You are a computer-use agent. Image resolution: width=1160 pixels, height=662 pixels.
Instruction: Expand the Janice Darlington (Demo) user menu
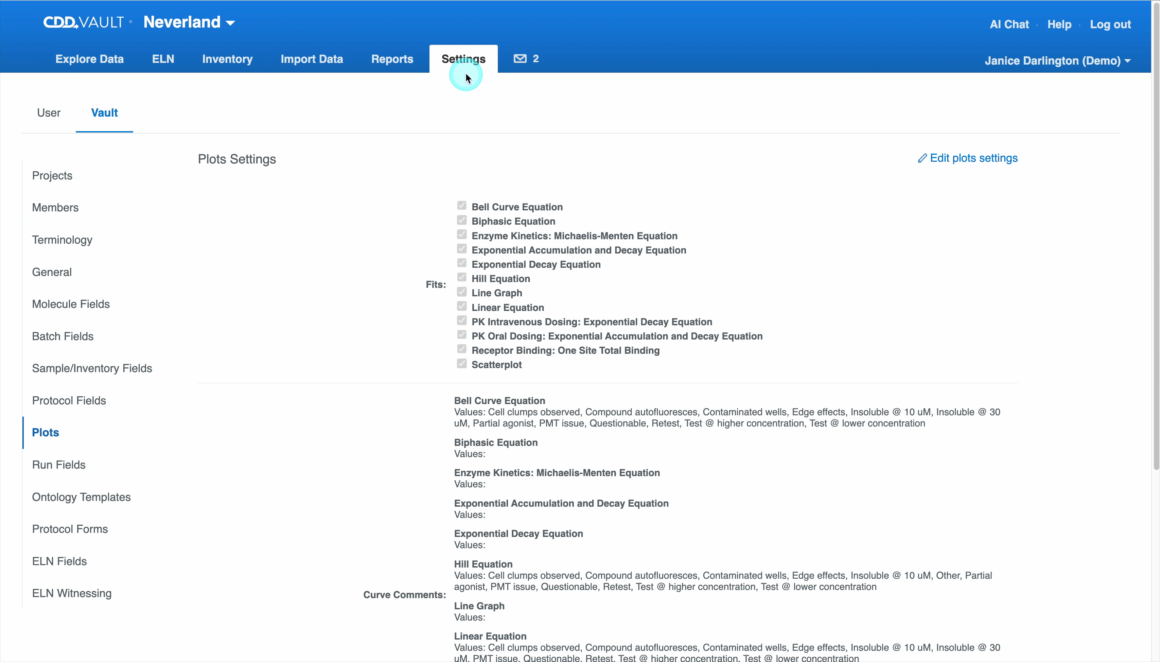click(1058, 60)
